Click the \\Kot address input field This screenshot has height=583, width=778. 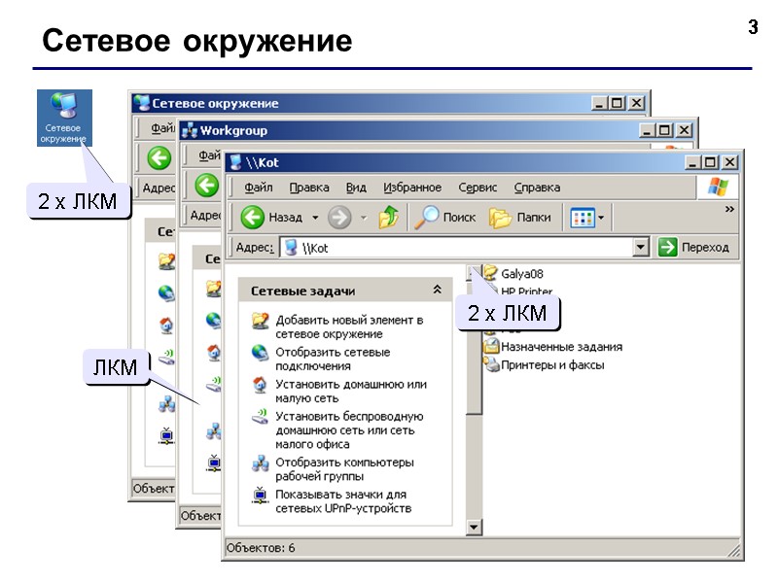(456, 247)
